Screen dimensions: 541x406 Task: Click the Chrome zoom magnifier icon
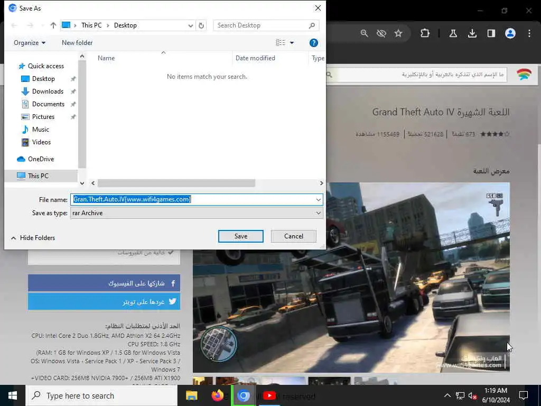tap(365, 33)
